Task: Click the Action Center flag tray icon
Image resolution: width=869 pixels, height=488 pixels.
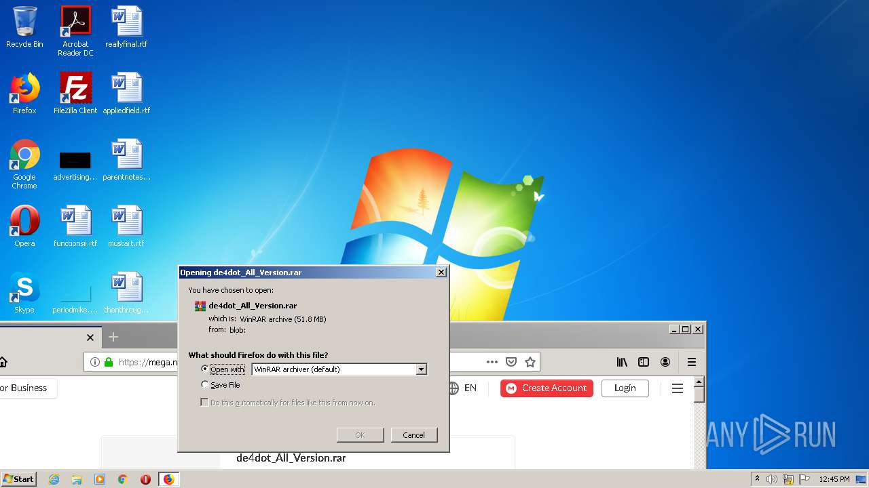Action: [805, 479]
